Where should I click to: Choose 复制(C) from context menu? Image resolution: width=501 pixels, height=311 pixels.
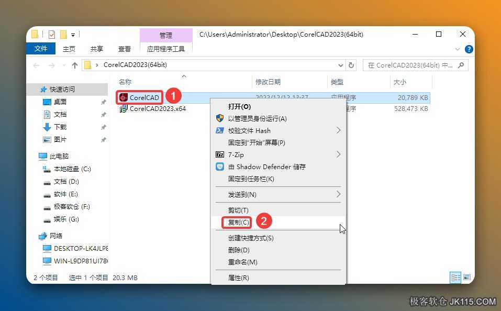pos(278,222)
